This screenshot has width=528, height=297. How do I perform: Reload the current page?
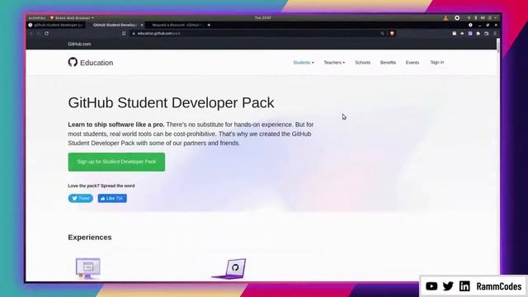47,33
